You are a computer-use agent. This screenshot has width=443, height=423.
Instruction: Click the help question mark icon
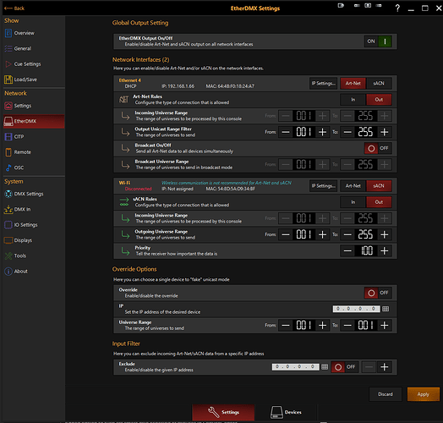pyautogui.click(x=397, y=8)
